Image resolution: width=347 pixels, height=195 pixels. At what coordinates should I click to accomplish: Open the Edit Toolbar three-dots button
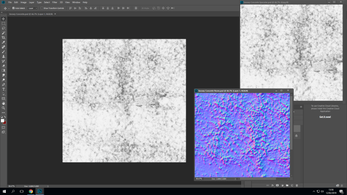pyautogui.click(x=3, y=113)
